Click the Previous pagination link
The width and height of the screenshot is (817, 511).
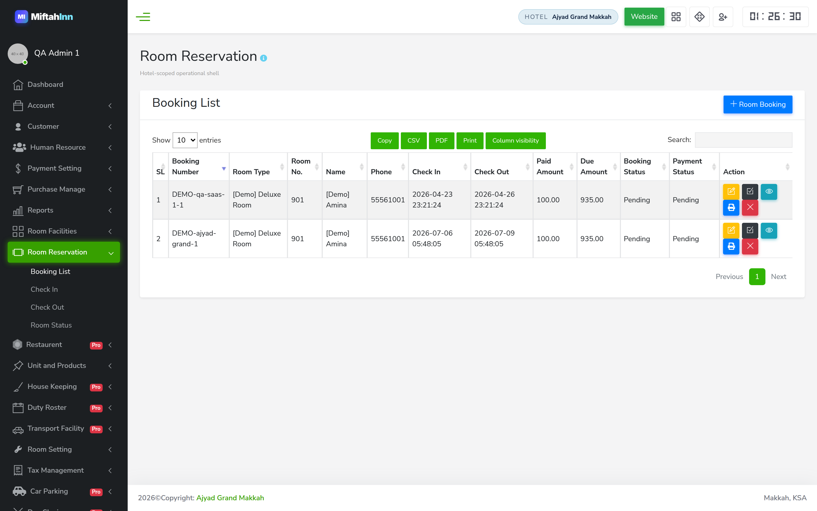729,277
